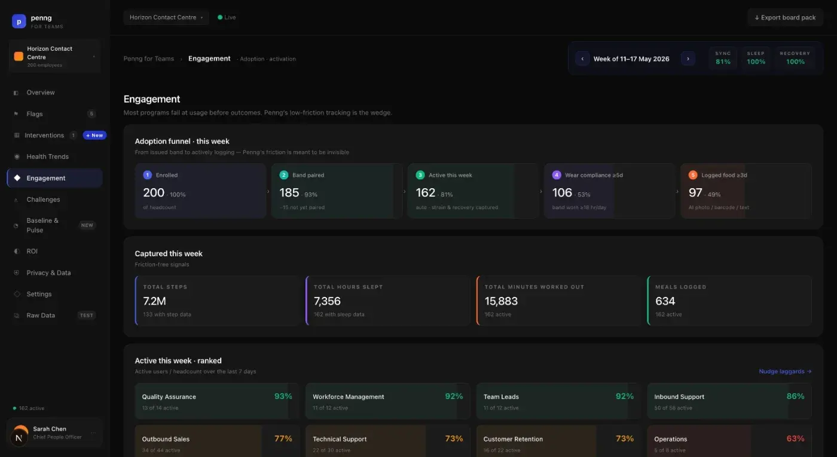Screen dimensions: 837x457
Task: Open the Horizon Contact Centre header dropdown
Action: click(x=166, y=17)
